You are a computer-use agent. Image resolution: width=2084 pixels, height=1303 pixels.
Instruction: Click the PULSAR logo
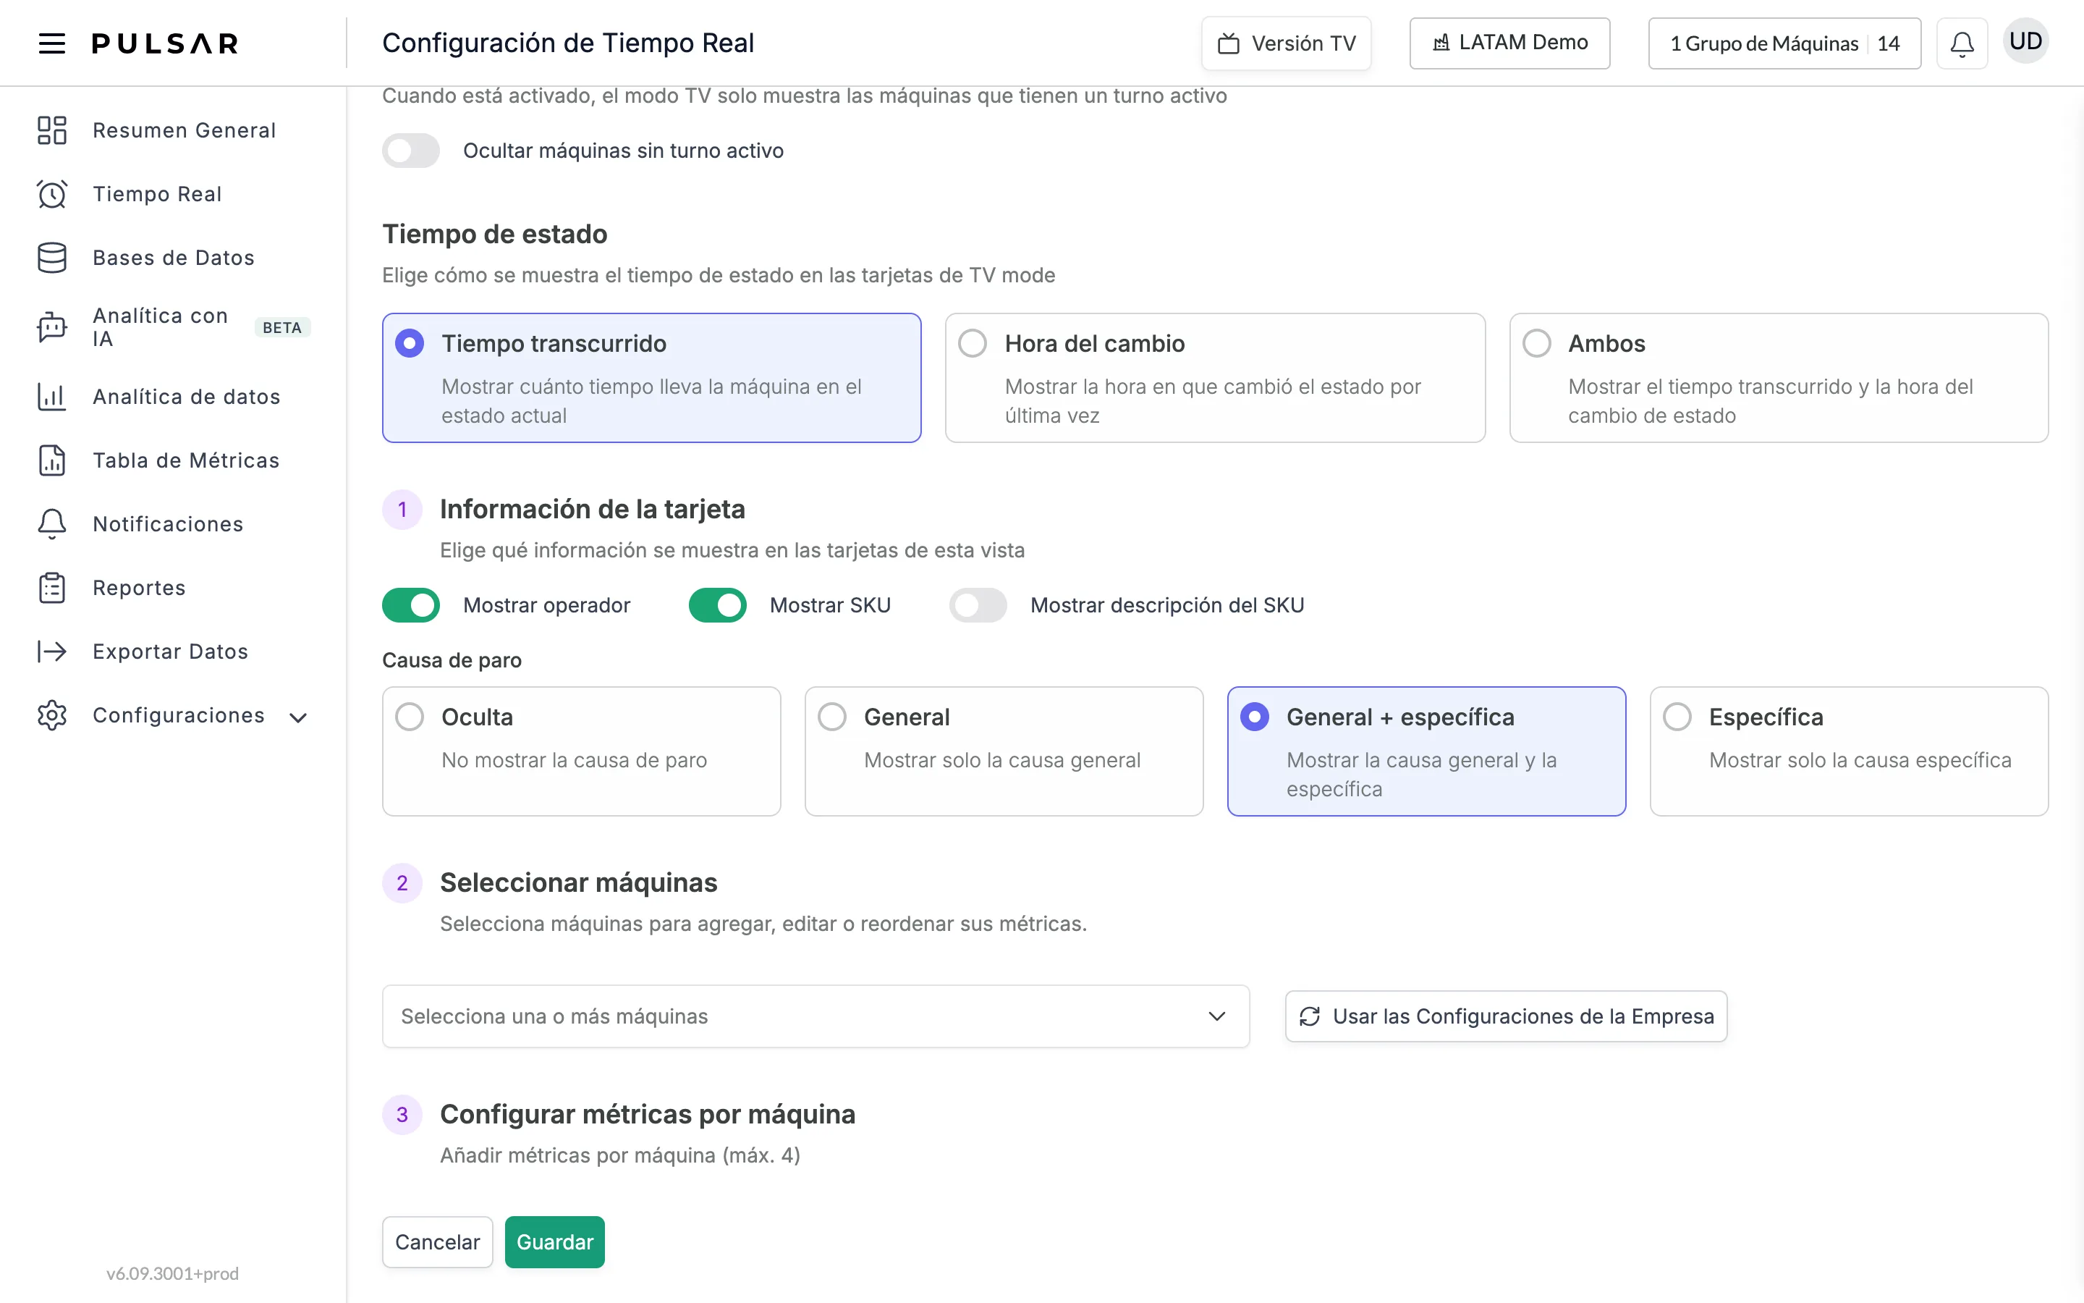[x=165, y=43]
